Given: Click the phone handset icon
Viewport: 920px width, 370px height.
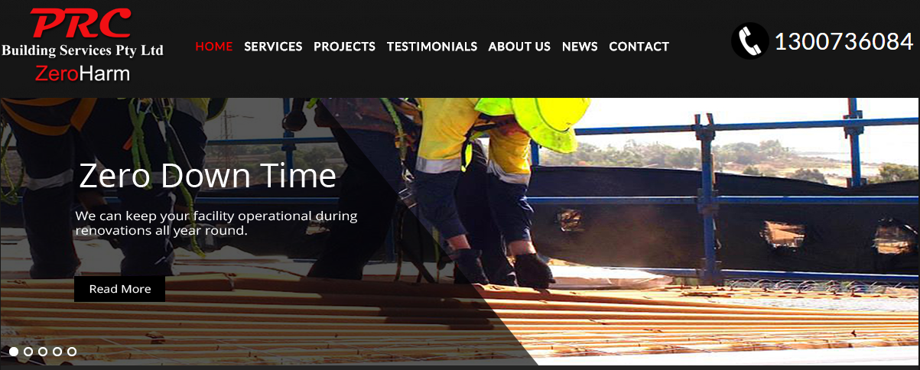Looking at the screenshot, I should (749, 41).
